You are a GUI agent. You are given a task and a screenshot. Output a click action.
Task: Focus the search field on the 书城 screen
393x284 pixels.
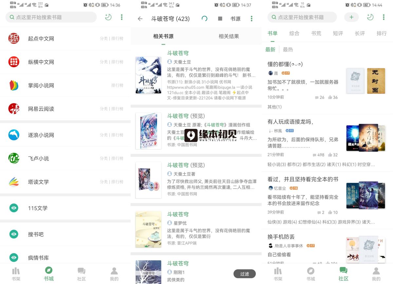[x=51, y=17]
